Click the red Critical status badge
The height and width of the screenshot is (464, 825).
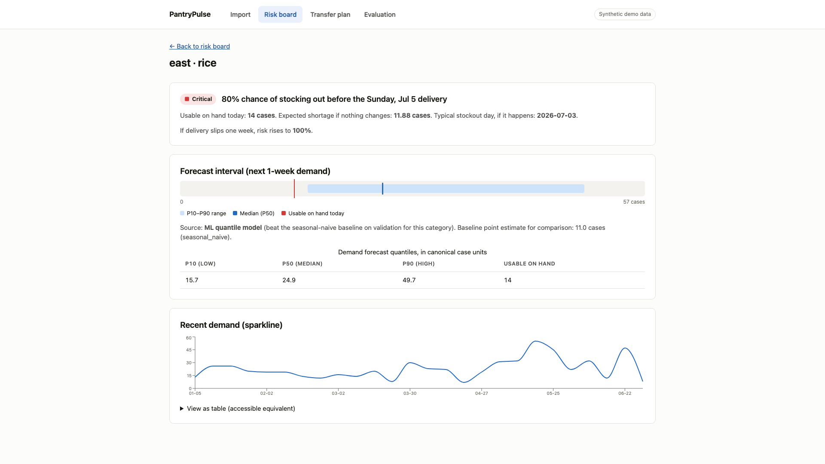(x=198, y=99)
